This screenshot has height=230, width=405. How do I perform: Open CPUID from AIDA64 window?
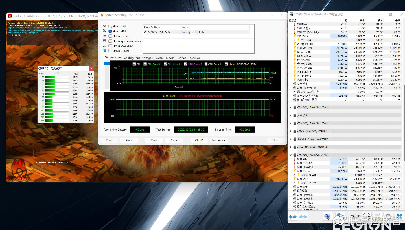[199, 140]
